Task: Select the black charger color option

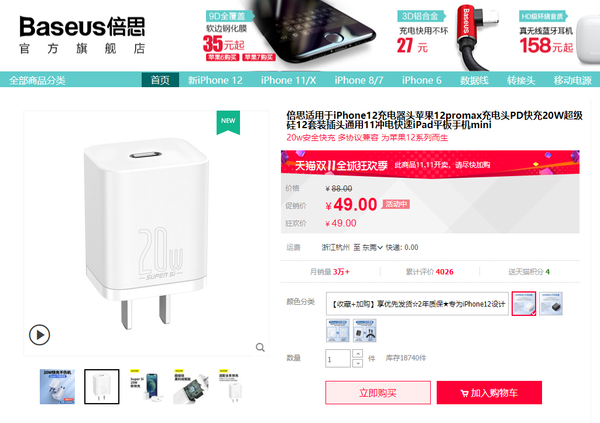Action: point(551,304)
